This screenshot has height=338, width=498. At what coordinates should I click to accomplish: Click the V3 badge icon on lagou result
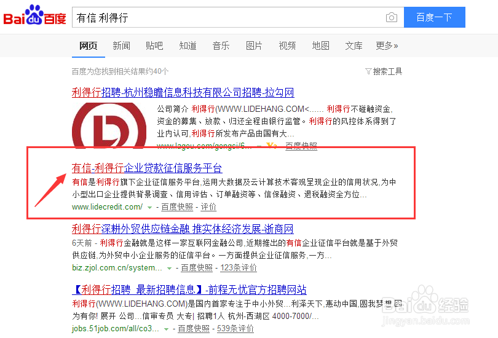pos(272,146)
